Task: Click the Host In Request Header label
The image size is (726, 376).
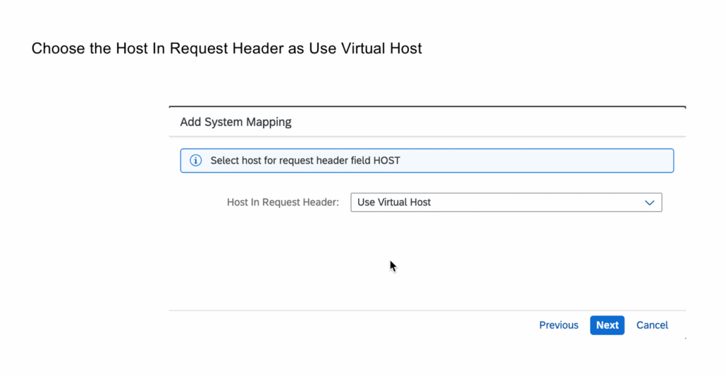Action: pyautogui.click(x=283, y=203)
